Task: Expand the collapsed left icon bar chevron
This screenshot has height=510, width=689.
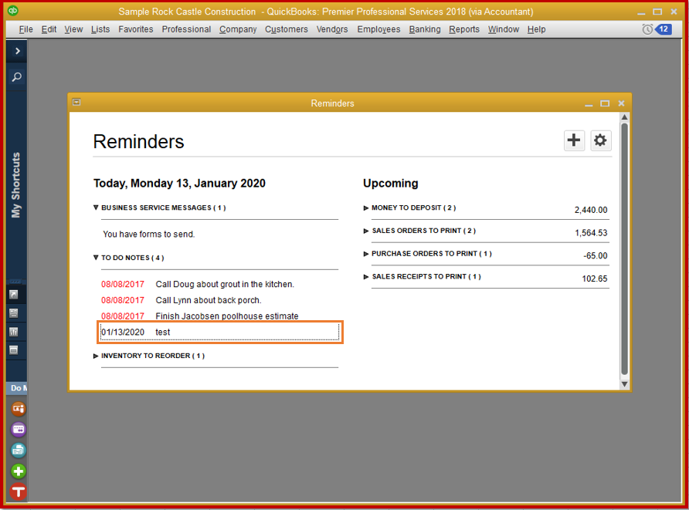Action: click(18, 51)
